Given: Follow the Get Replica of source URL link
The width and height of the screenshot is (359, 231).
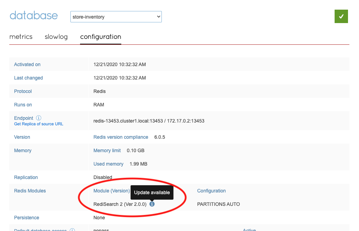Looking at the screenshot, I should [x=38, y=124].
